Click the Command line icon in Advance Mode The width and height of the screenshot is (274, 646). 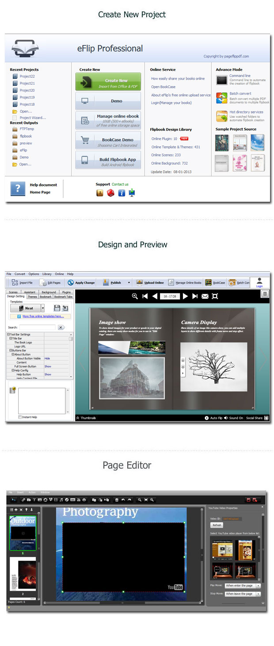[x=221, y=80]
